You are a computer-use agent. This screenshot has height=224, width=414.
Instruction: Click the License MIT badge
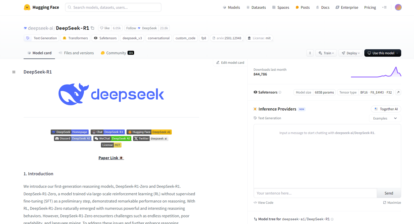click(x=111, y=145)
